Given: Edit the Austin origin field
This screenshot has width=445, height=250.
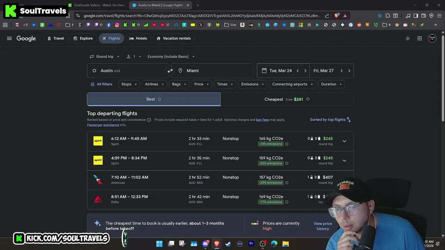Looking at the screenshot, I should pos(128,71).
